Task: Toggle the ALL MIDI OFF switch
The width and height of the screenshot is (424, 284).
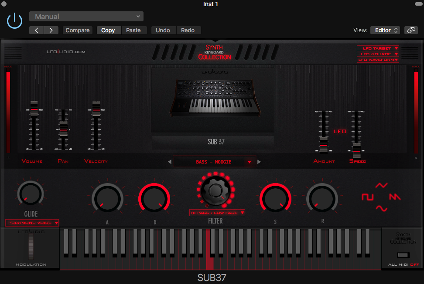Action: coord(403,255)
